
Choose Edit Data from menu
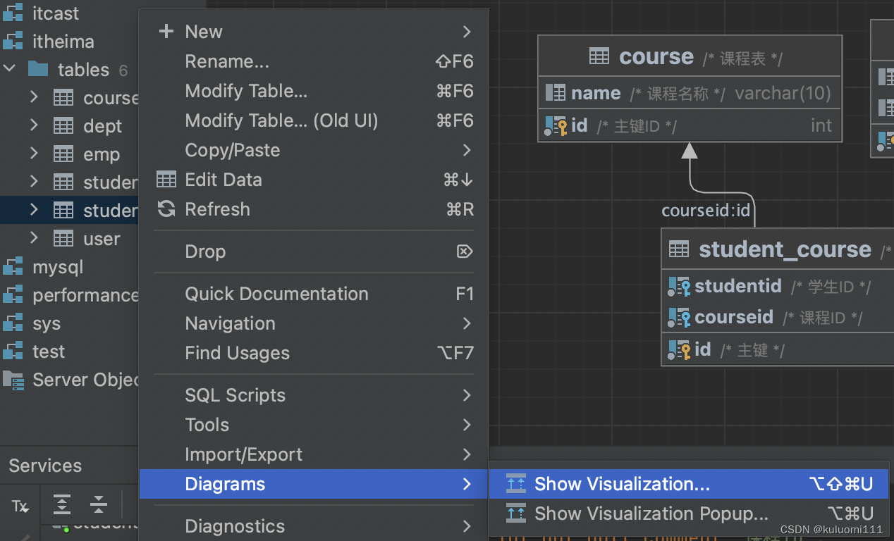pyautogui.click(x=314, y=180)
